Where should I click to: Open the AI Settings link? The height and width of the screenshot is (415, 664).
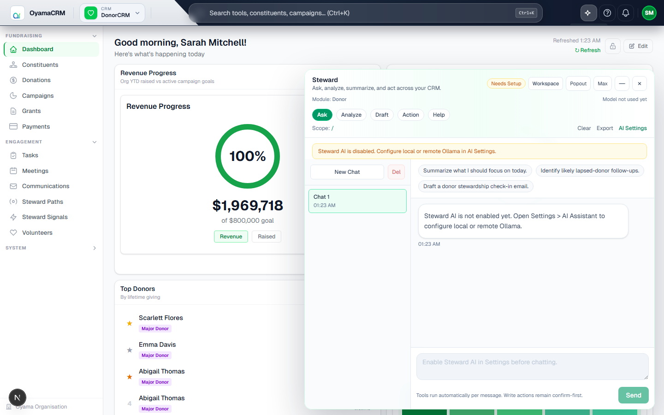(x=633, y=128)
